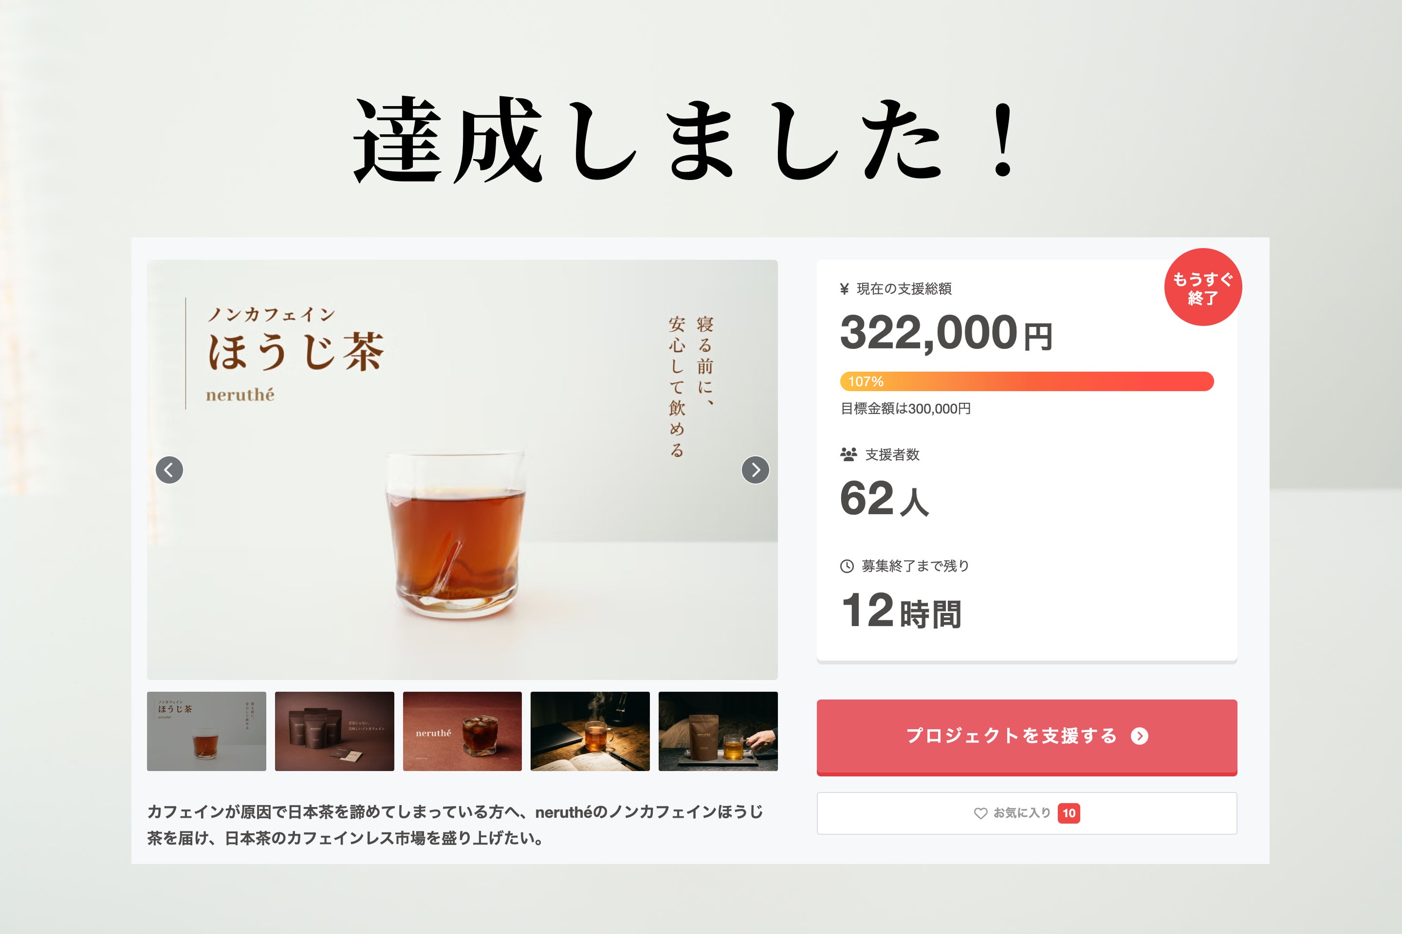
Task: Go to previous slide with left arrow
Action: 169,470
